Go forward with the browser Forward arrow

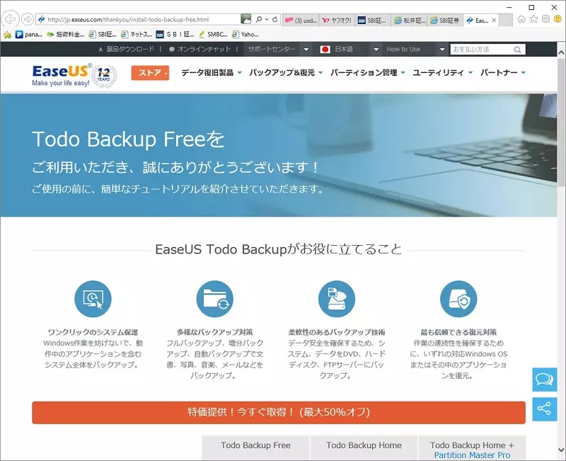[28, 19]
